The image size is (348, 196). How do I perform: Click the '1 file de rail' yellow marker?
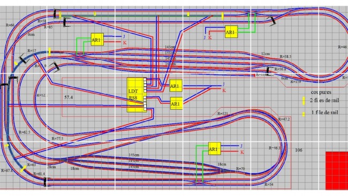pyautogui.click(x=304, y=114)
